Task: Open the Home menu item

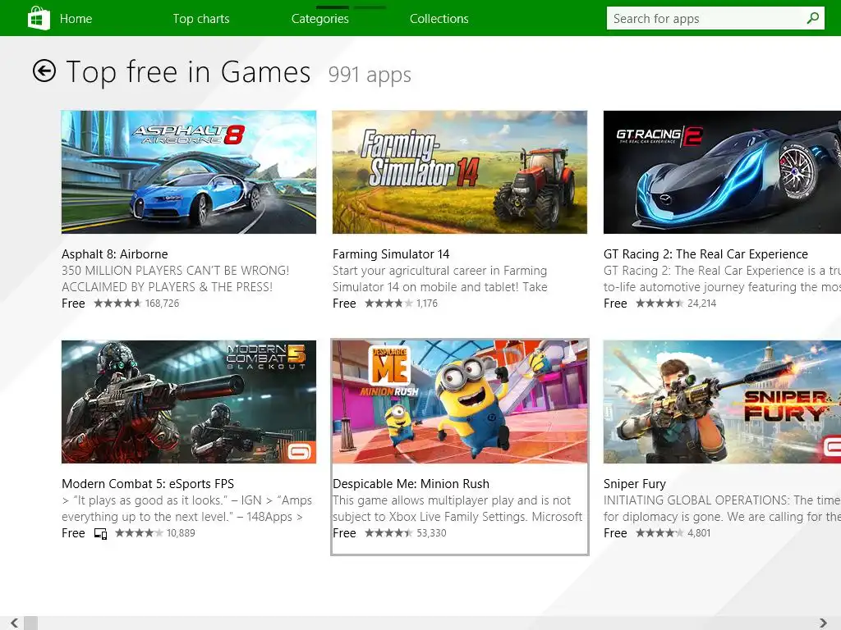Action: (76, 19)
